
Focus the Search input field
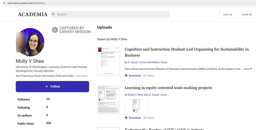tap(110, 14)
